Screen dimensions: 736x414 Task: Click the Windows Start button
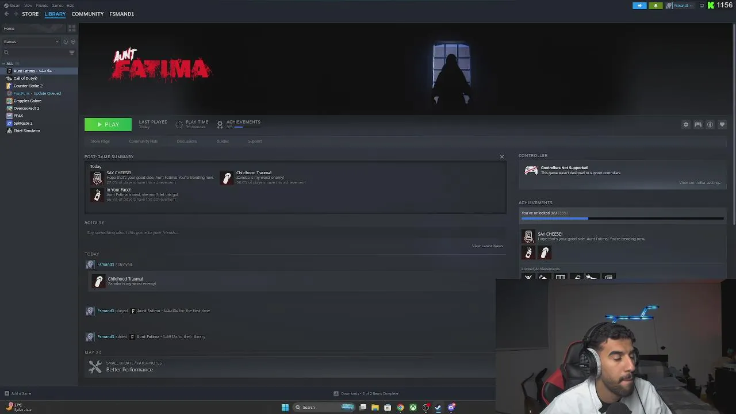coord(285,407)
